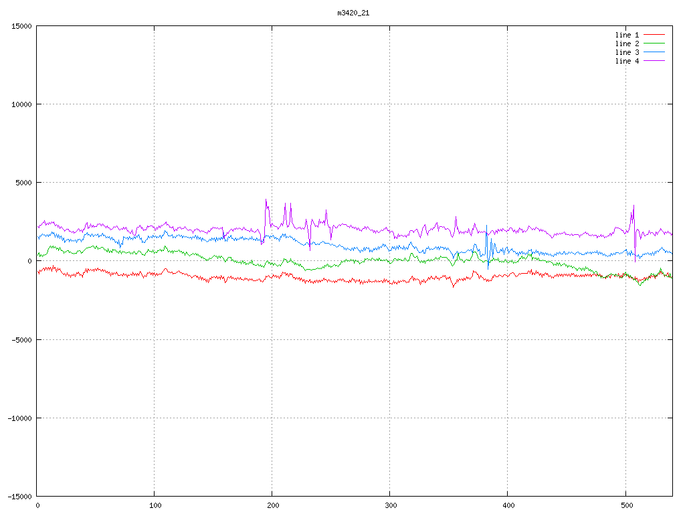Click the green legend sample for line 2
This screenshot has width=685, height=514.
tap(654, 44)
